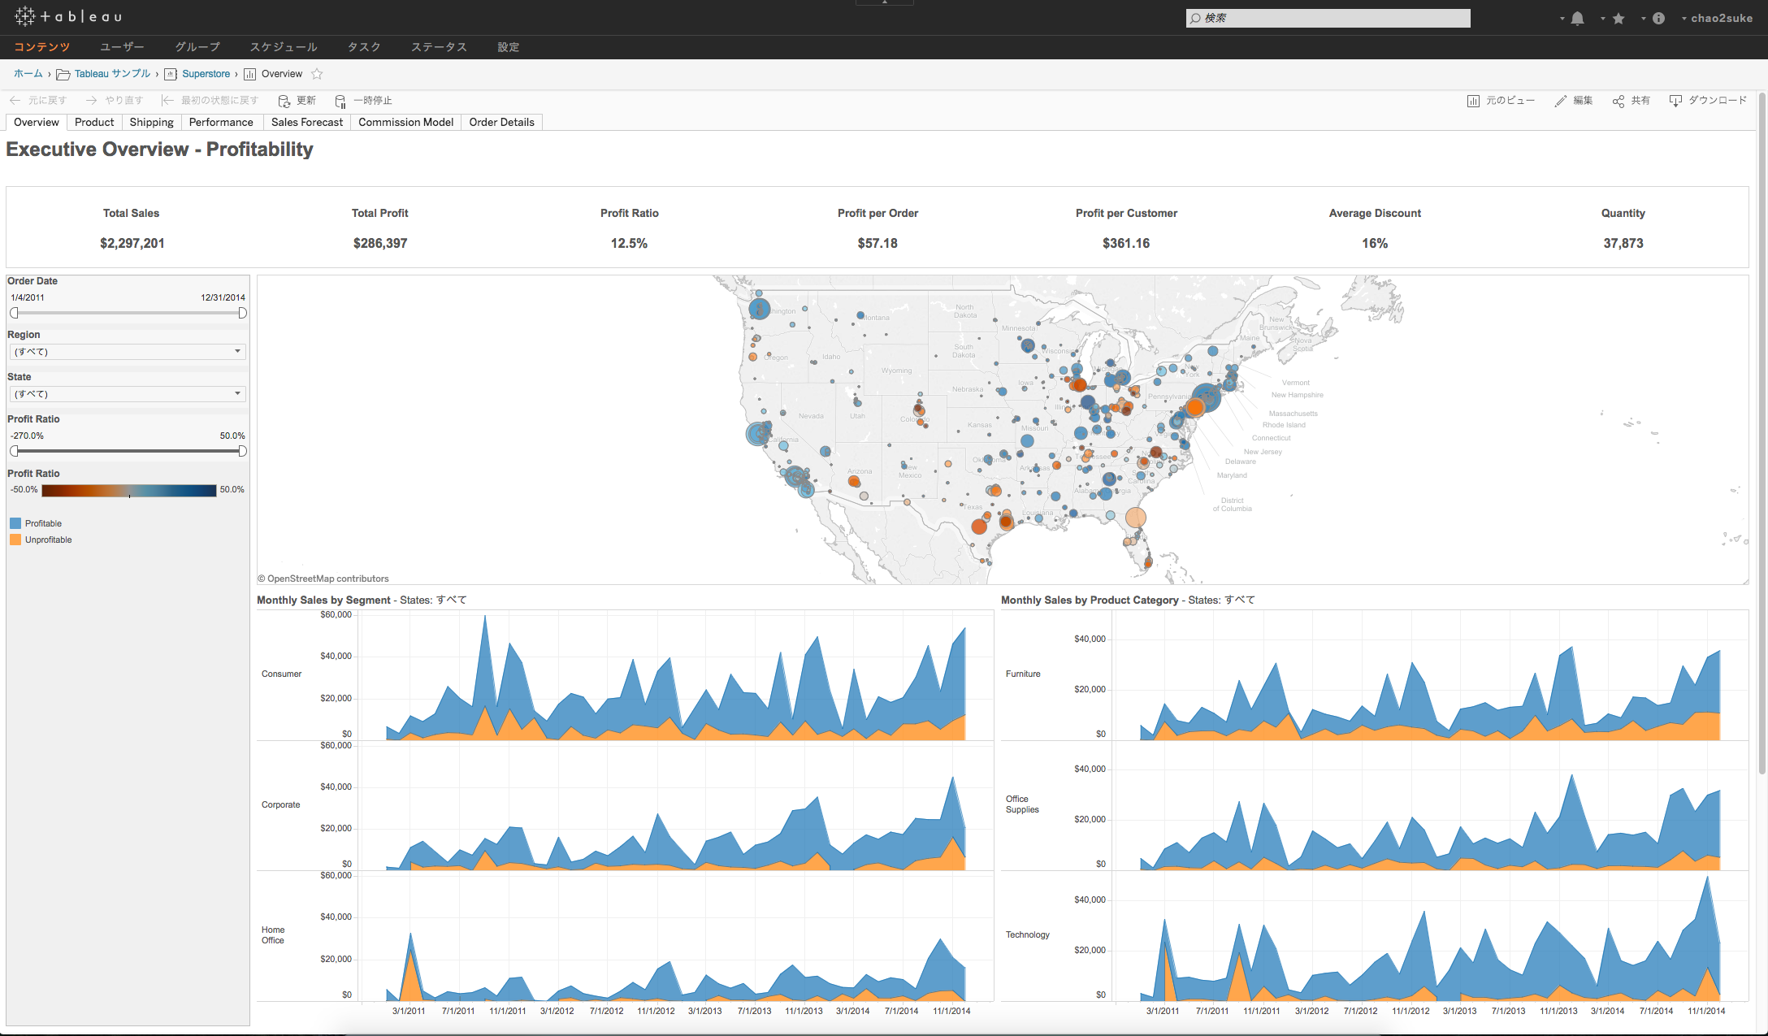The height and width of the screenshot is (1036, 1768).
Task: Click the undo (元に戻す) arrow icon
Action: [x=15, y=100]
